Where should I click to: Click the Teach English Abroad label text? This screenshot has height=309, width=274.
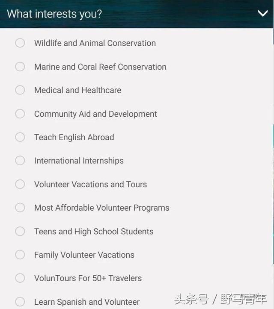(74, 137)
